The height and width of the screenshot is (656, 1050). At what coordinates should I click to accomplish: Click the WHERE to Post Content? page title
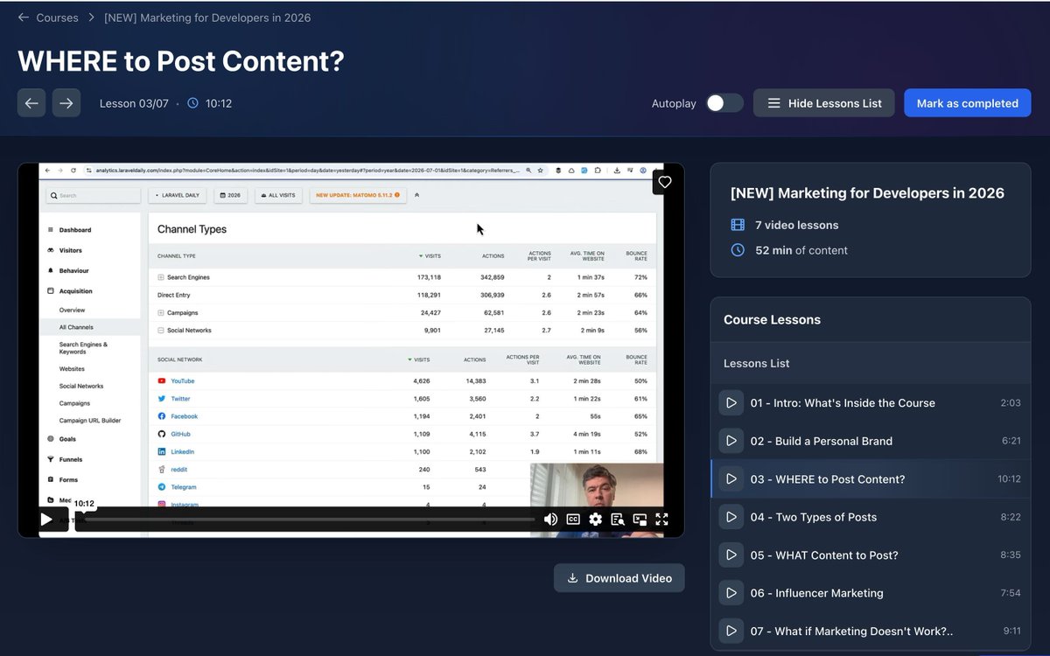(x=181, y=61)
